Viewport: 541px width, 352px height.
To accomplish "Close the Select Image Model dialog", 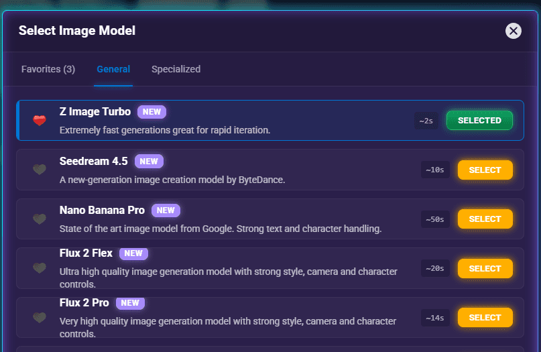I will point(514,31).
